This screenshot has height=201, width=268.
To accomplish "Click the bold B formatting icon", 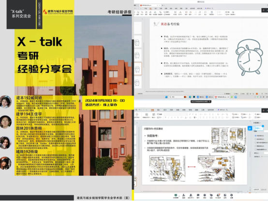I will pyautogui.click(x=165, y=117).
